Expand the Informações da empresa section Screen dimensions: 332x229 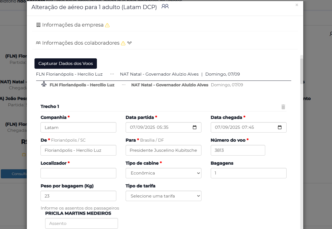pyautogui.click(x=73, y=25)
